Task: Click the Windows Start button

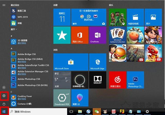Action: [x=4, y=111]
